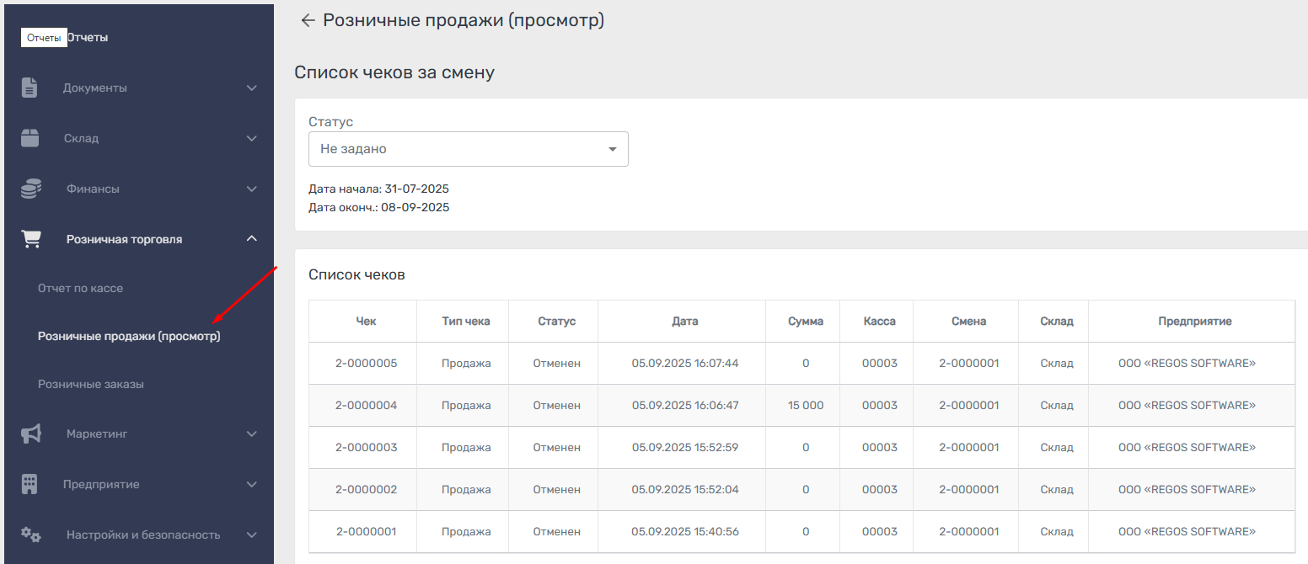The image size is (1308, 564).
Task: Click the back arrow beside the page title
Action: [x=308, y=21]
